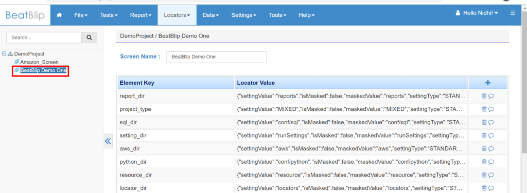Viewport: 527px width, 193px height.
Task: Select BeatBlip Demo One tree item
Action: tap(43, 71)
